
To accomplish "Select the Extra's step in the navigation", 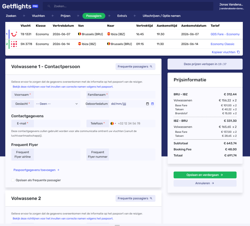I will point(122,16).
